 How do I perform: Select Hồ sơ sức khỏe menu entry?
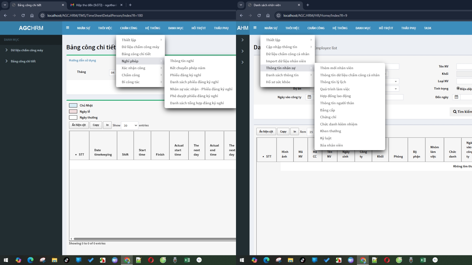point(278,82)
